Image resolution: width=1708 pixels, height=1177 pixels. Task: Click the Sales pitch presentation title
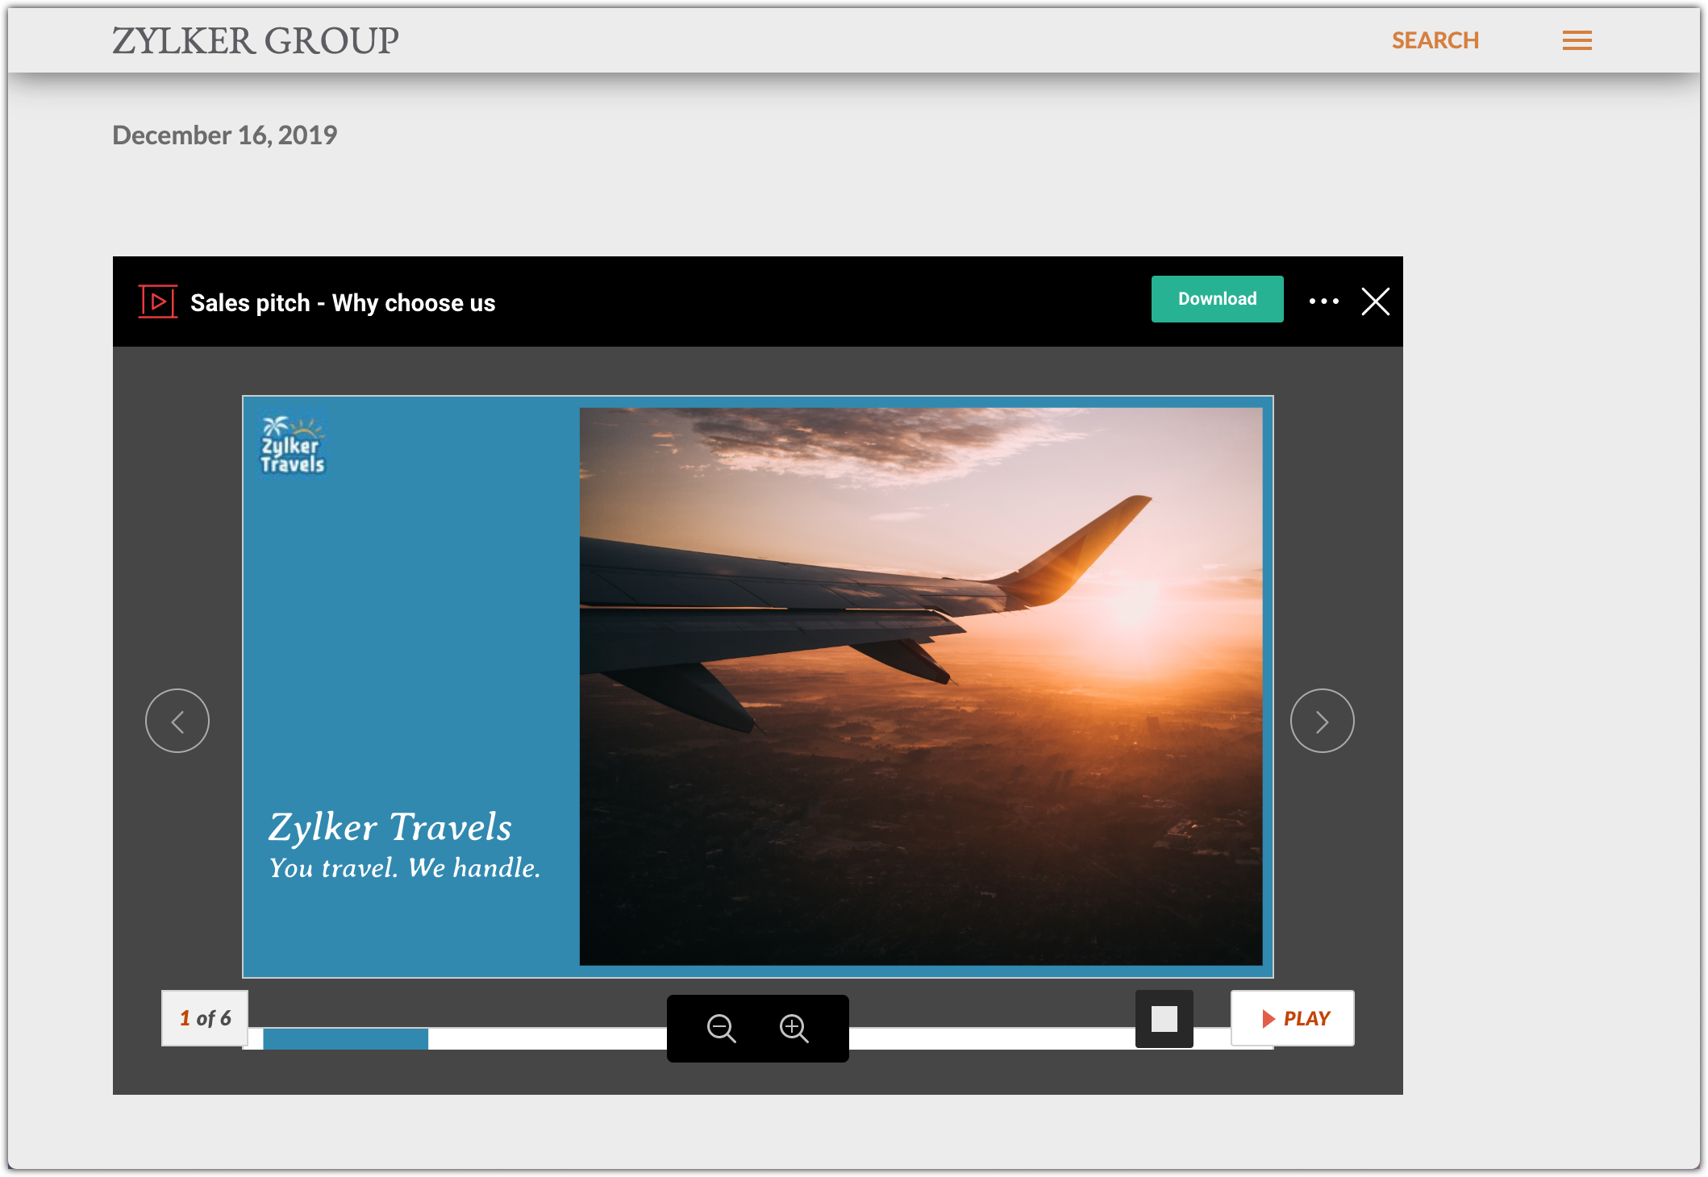(x=343, y=303)
